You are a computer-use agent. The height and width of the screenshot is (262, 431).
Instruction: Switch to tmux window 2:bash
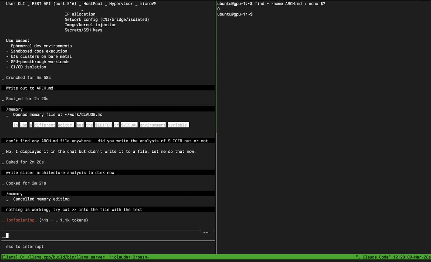tap(140, 257)
